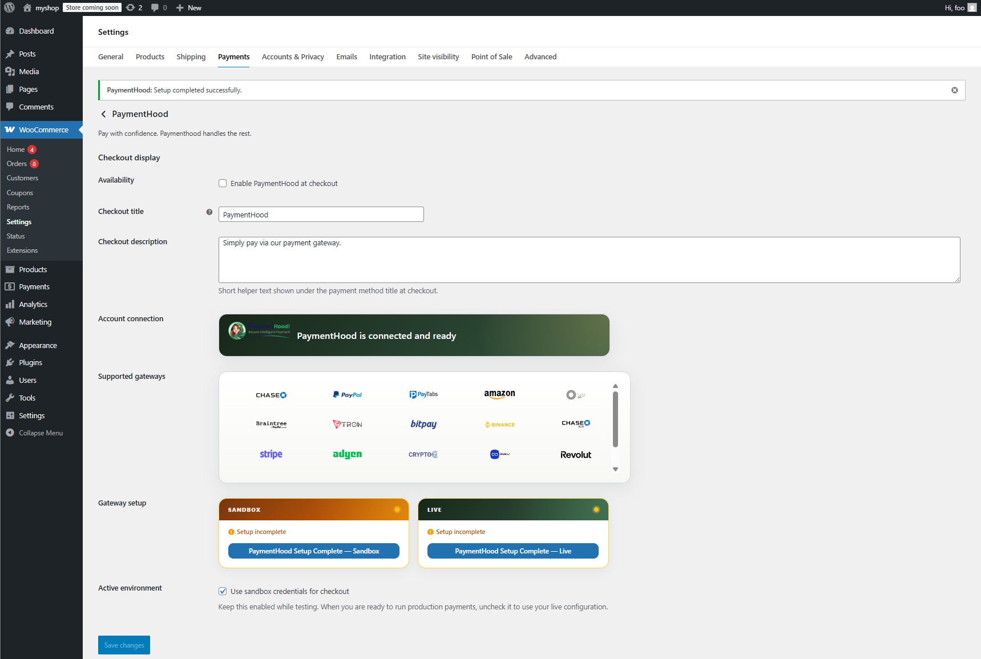Click the Posts pin icon
This screenshot has height=659, width=981.
pyautogui.click(x=10, y=54)
